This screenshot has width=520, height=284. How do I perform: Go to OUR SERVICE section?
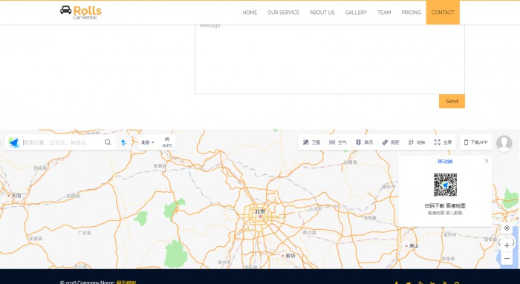click(283, 13)
